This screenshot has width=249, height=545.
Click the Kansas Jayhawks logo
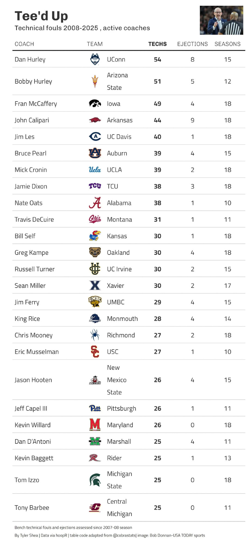tap(95, 236)
